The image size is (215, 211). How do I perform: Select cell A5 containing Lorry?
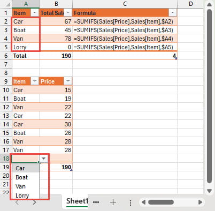tap(26, 47)
